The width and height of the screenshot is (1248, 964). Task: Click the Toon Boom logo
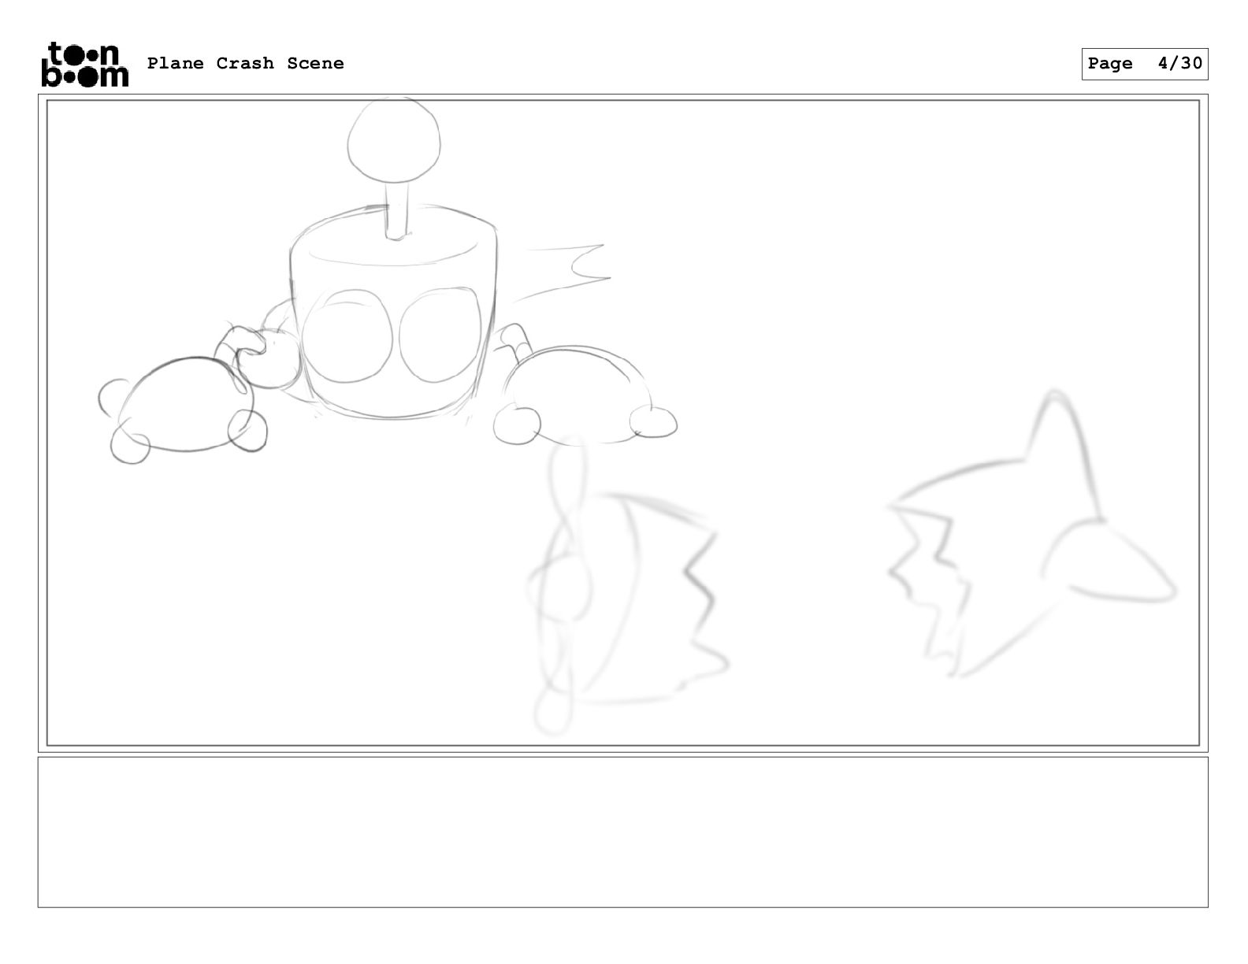click(x=84, y=64)
